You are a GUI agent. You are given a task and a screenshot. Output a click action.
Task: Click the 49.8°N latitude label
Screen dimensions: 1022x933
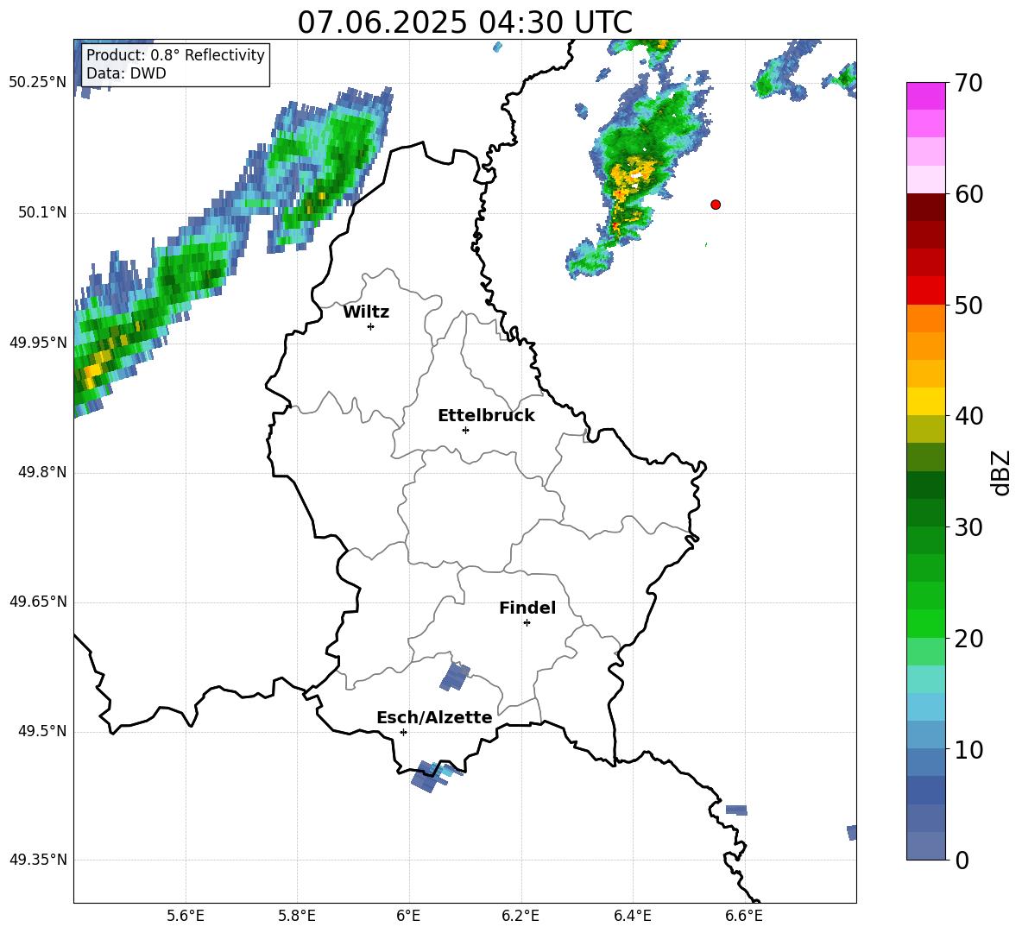[42, 472]
